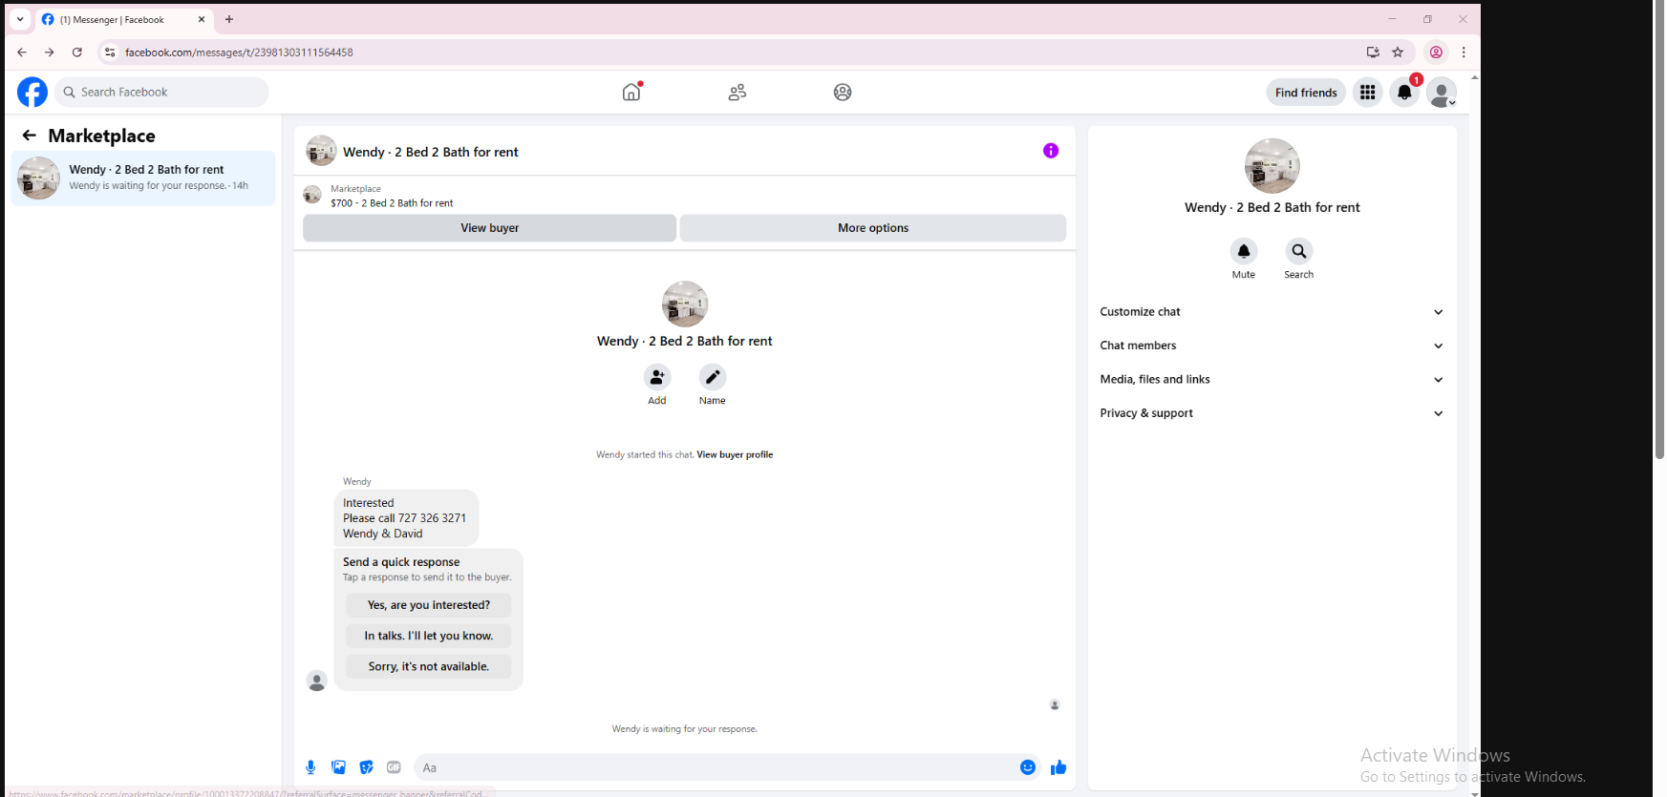Click the Add people icon
The height and width of the screenshot is (797, 1667).
(x=657, y=377)
